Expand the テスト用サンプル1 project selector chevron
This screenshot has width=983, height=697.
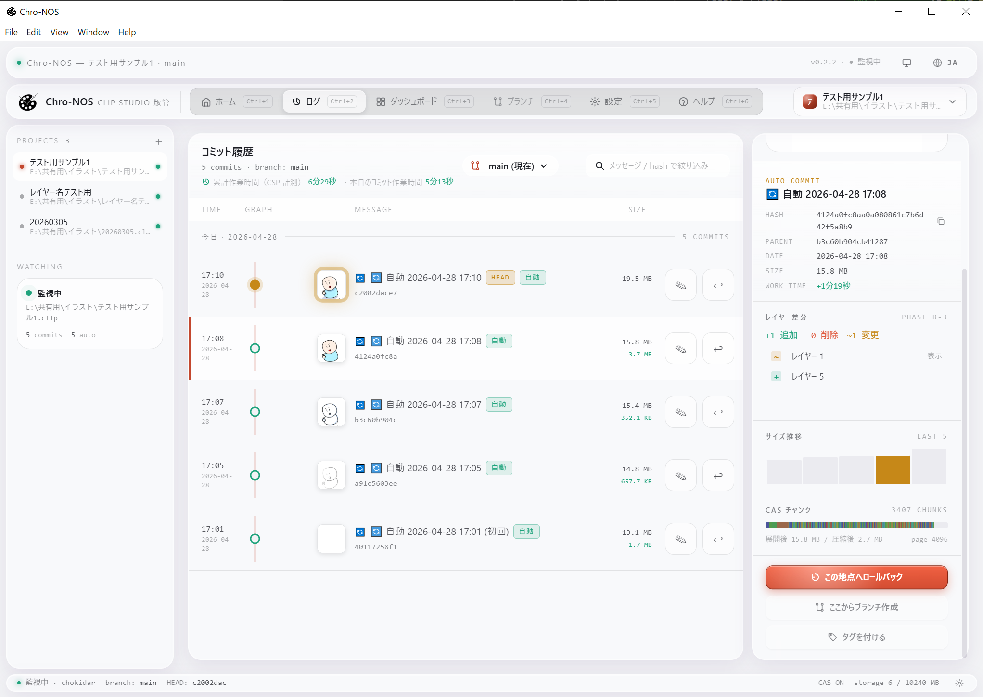(953, 101)
